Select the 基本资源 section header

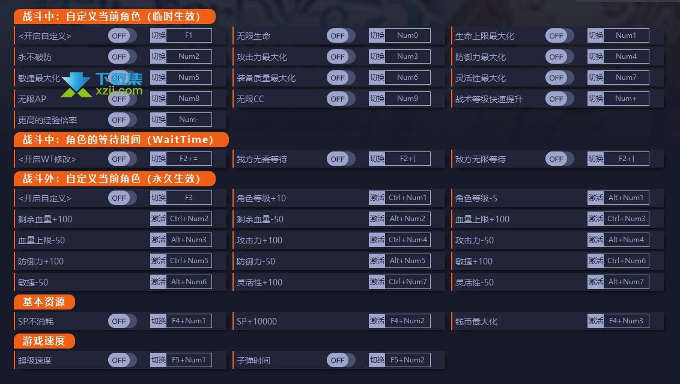tap(44, 302)
